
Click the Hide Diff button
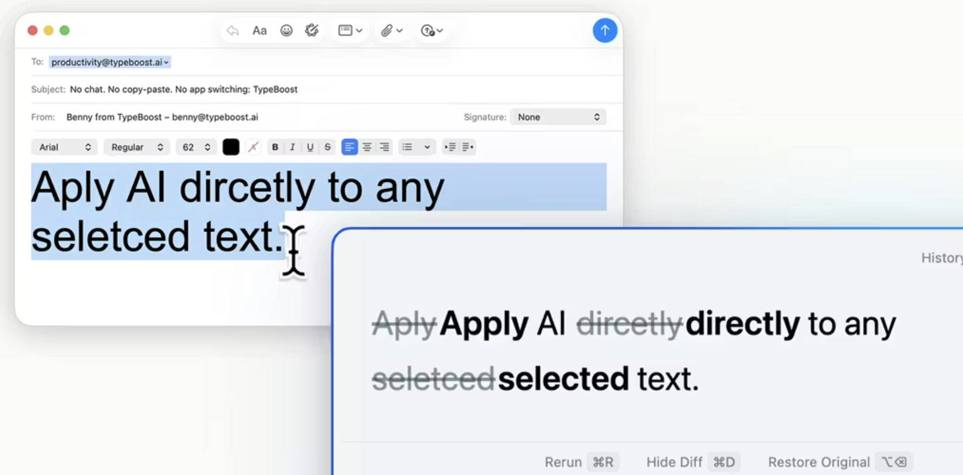(693, 462)
